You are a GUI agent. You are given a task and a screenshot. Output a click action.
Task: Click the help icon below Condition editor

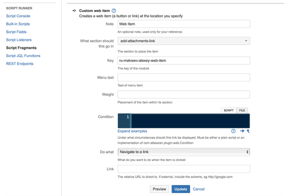(233, 131)
